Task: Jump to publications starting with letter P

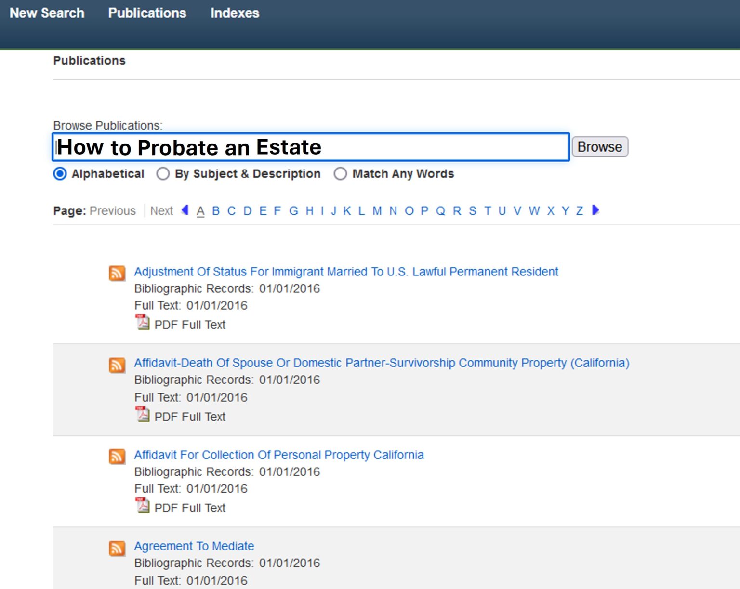Action: 424,210
